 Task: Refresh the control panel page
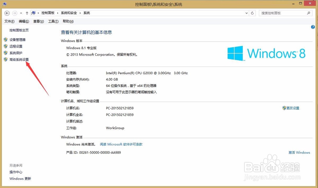[x=252, y=13]
